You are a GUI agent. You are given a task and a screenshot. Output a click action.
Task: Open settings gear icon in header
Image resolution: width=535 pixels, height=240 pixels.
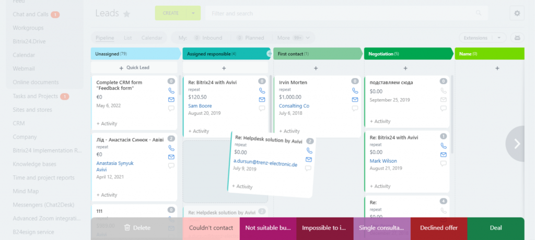tap(517, 13)
